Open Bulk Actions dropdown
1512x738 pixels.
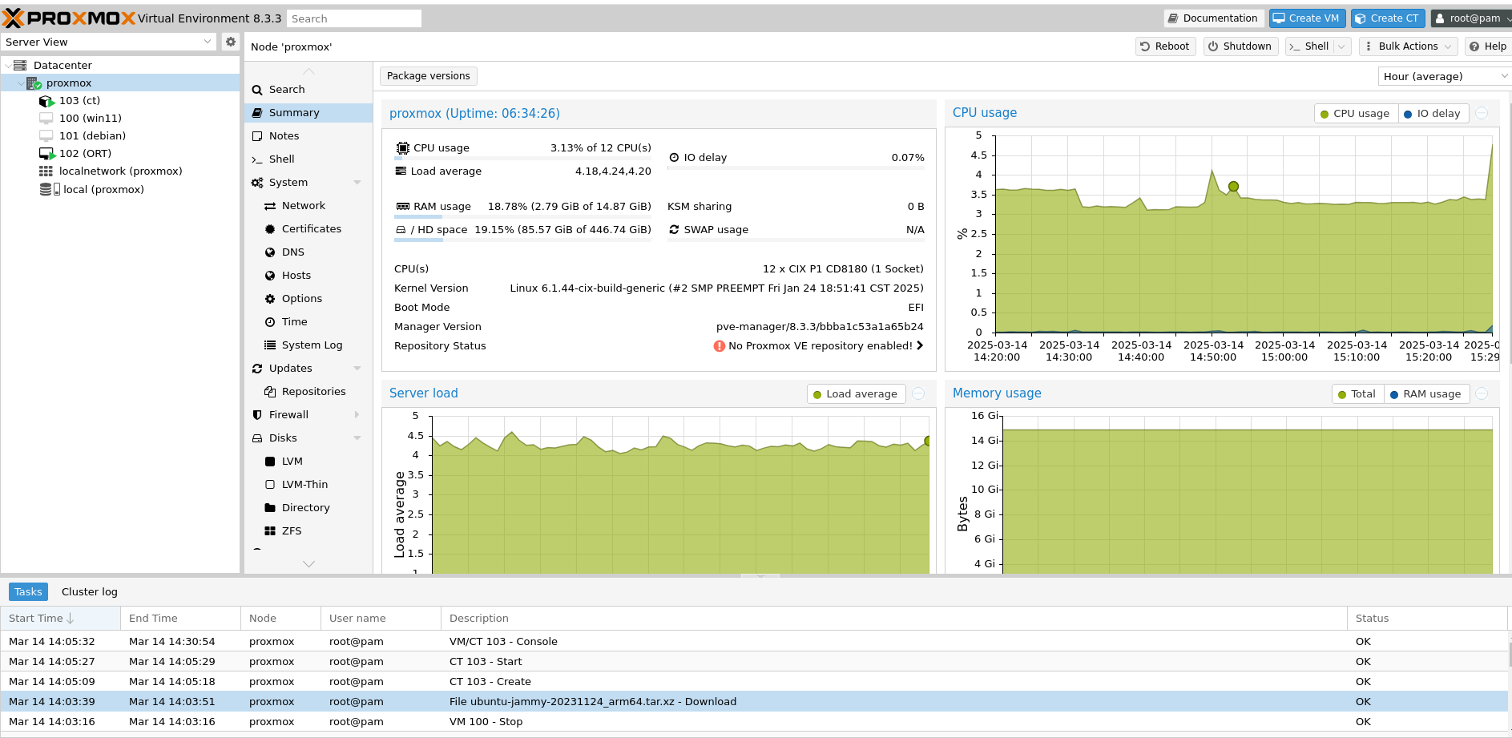(1408, 46)
